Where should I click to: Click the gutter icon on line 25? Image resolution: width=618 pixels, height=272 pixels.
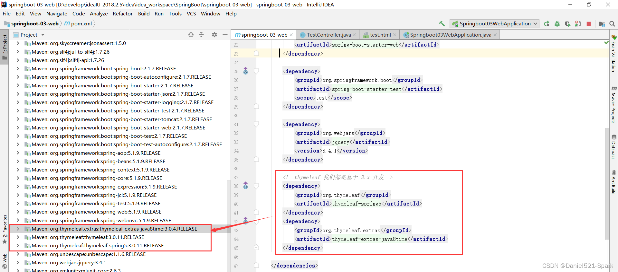coord(246,71)
